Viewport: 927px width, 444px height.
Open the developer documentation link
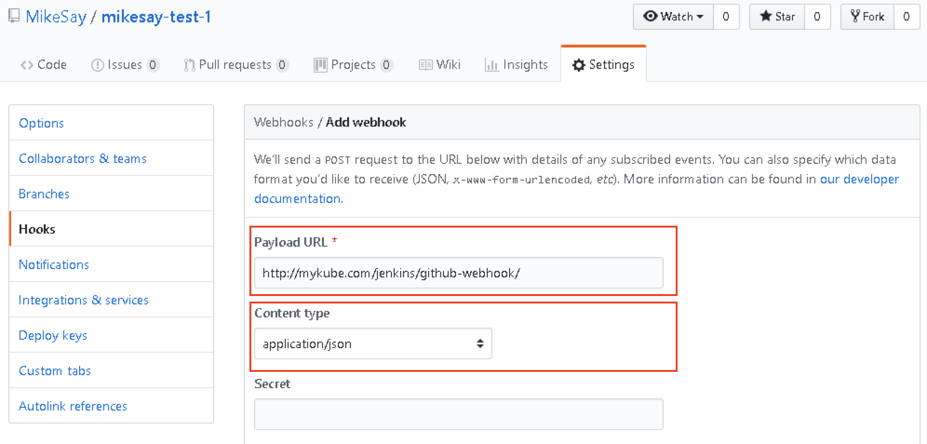859,179
